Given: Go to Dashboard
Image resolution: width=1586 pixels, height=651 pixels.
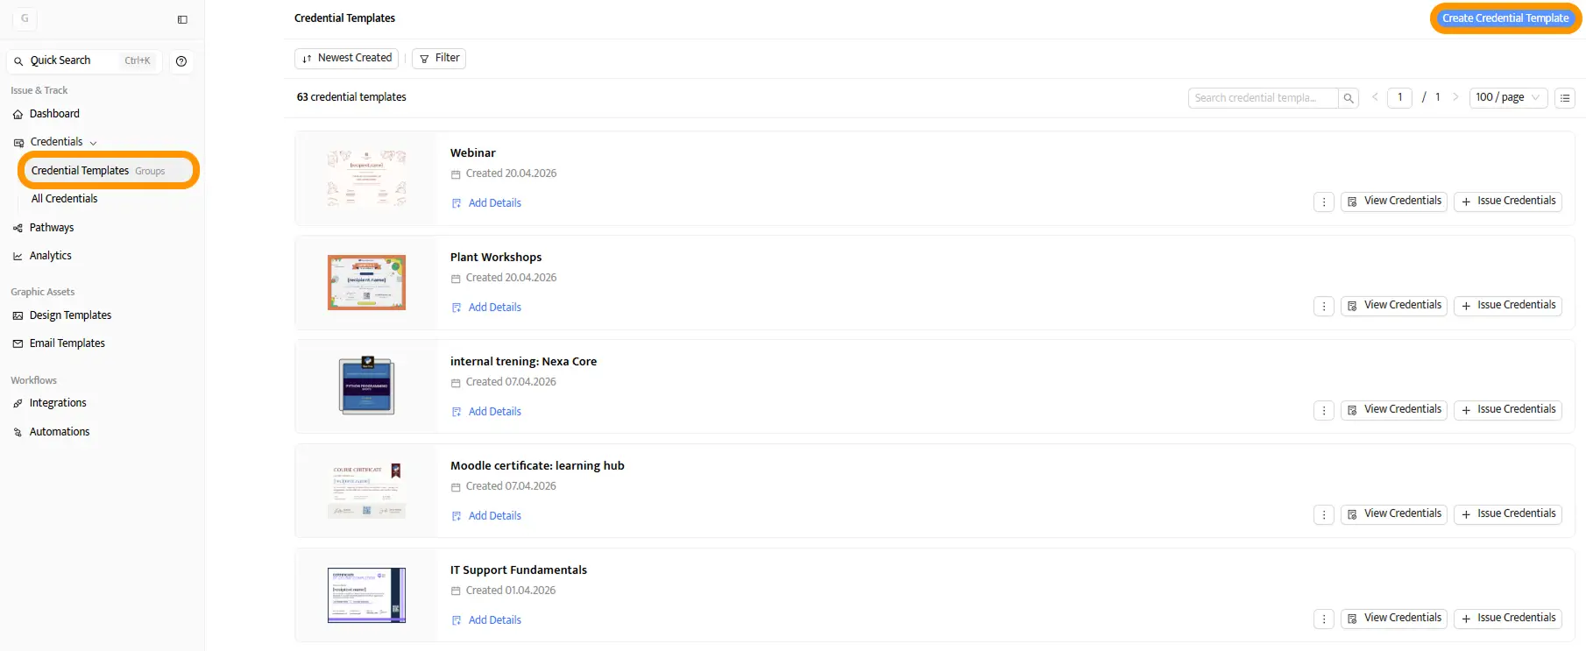Looking at the screenshot, I should tap(54, 114).
